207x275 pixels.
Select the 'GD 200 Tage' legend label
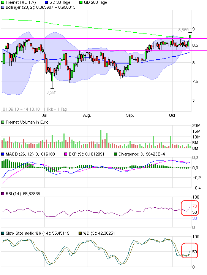(95, 2)
